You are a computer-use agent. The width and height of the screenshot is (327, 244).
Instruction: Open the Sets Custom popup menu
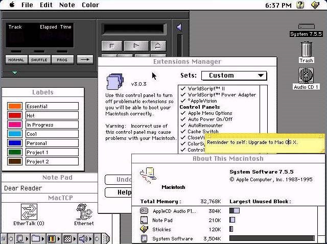click(x=234, y=76)
